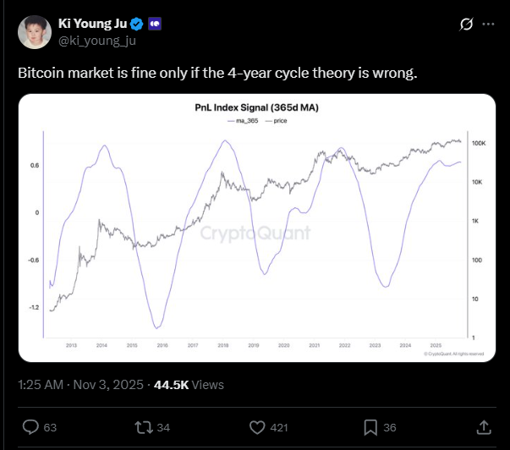510x450 pixels.
Task: Bookmark this post with the bookmark icon
Action: tap(370, 427)
